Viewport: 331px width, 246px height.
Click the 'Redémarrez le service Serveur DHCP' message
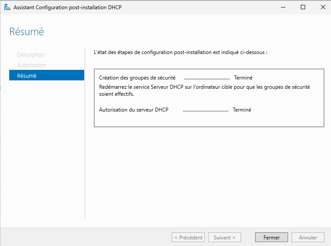204,90
